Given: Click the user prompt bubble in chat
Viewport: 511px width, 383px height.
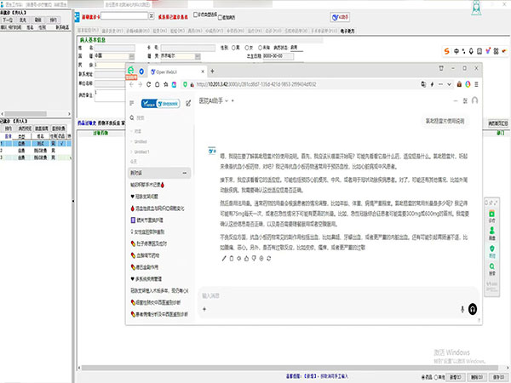Looking at the screenshot, I should (445, 121).
